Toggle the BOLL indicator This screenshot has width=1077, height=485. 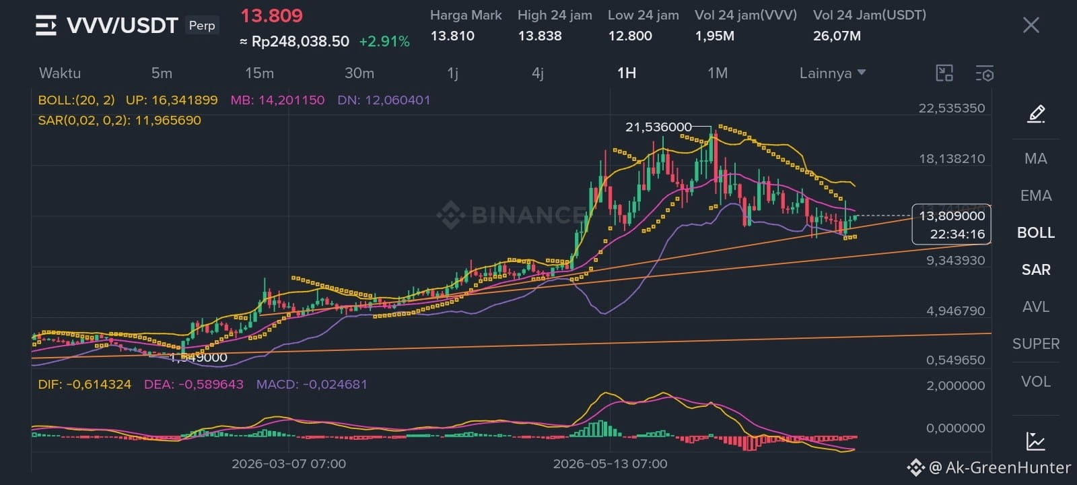[1035, 232]
